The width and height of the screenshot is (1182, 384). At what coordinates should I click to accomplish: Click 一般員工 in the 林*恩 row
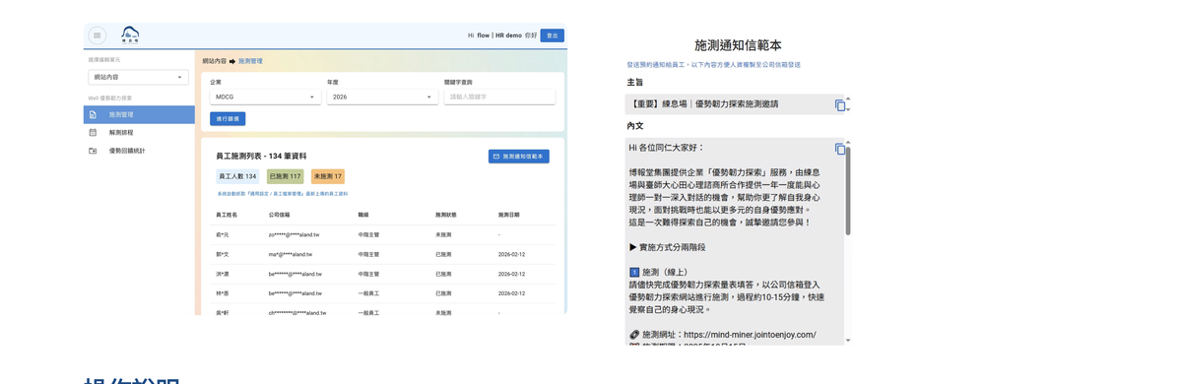368,293
